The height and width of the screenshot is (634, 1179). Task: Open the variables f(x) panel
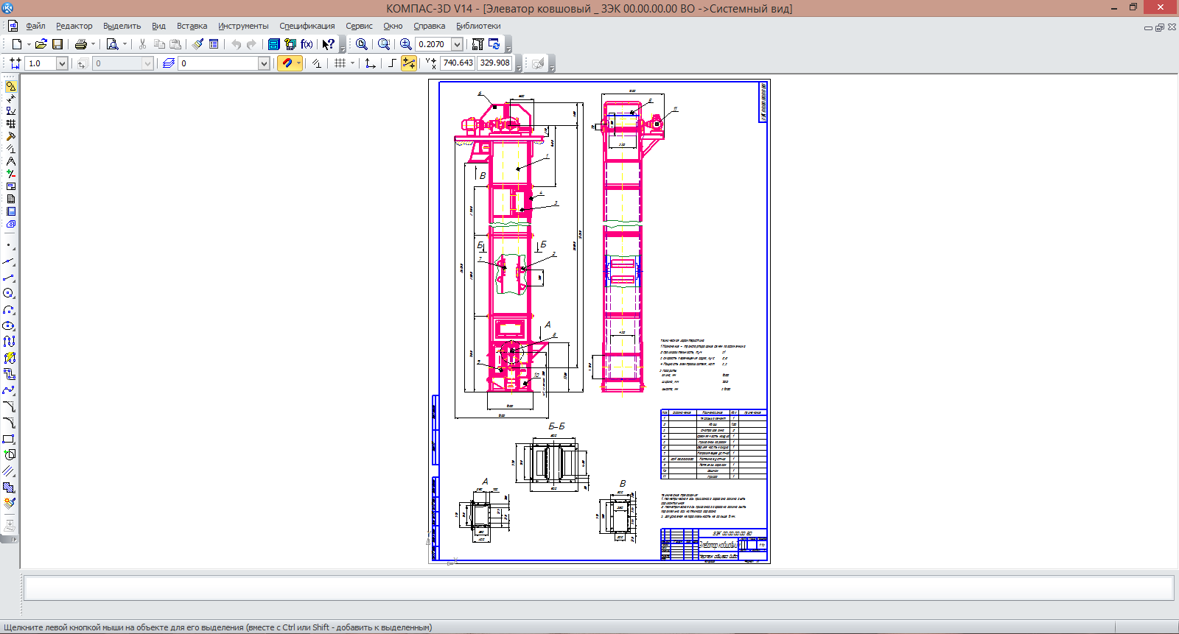tap(307, 44)
